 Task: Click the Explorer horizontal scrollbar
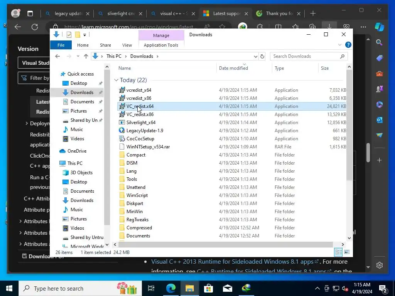tap(225, 244)
